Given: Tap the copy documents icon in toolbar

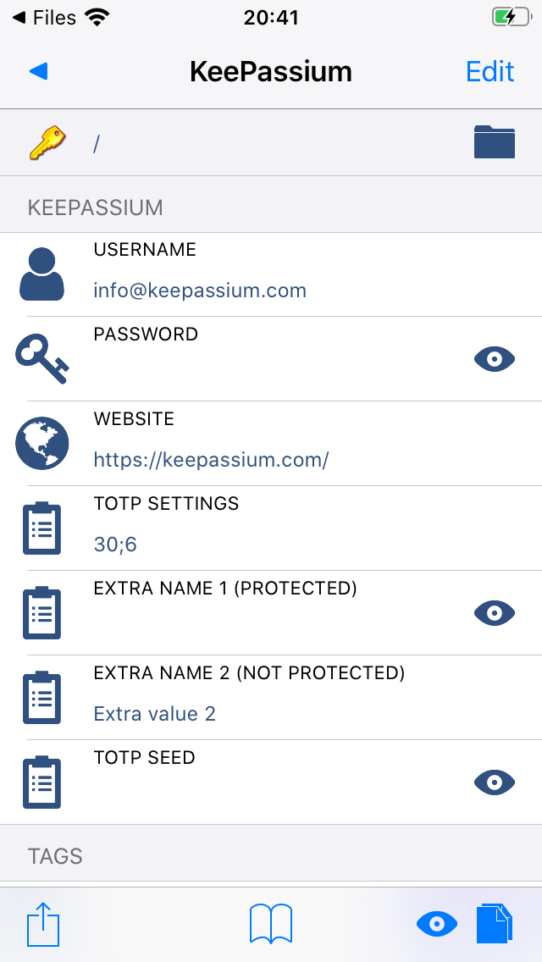Looking at the screenshot, I should point(494,923).
